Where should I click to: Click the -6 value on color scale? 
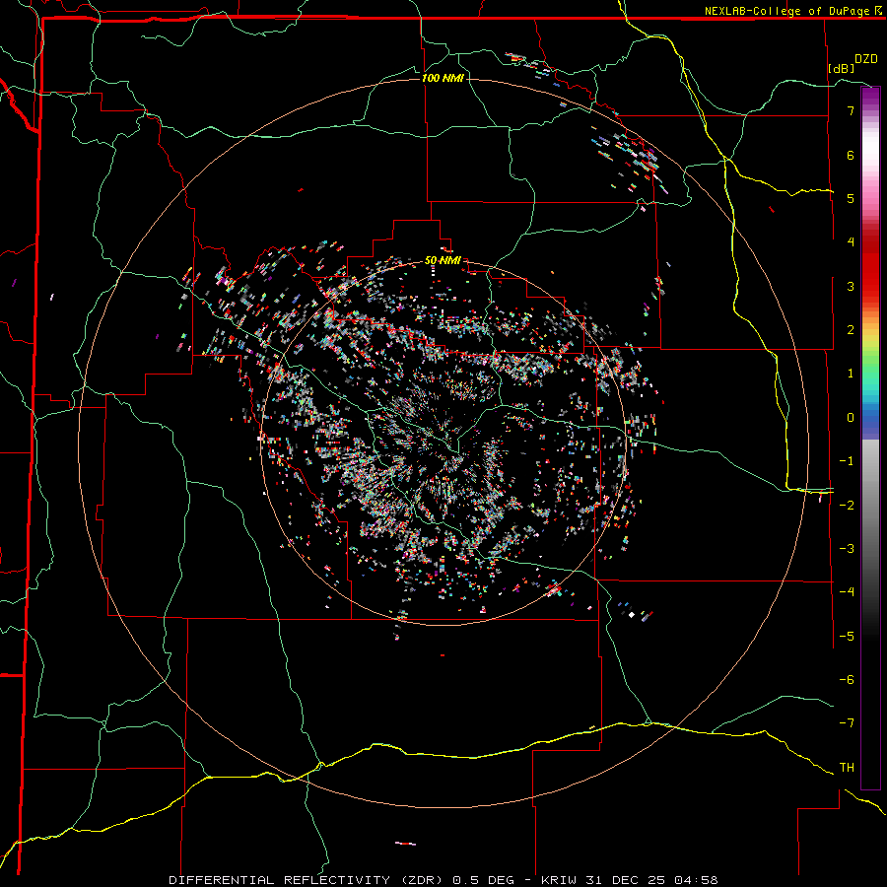coord(847,680)
